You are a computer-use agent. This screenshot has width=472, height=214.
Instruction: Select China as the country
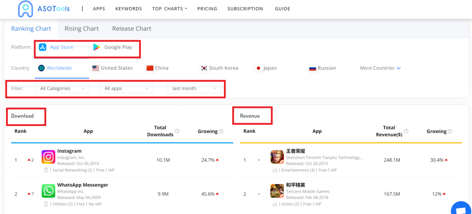(157, 68)
